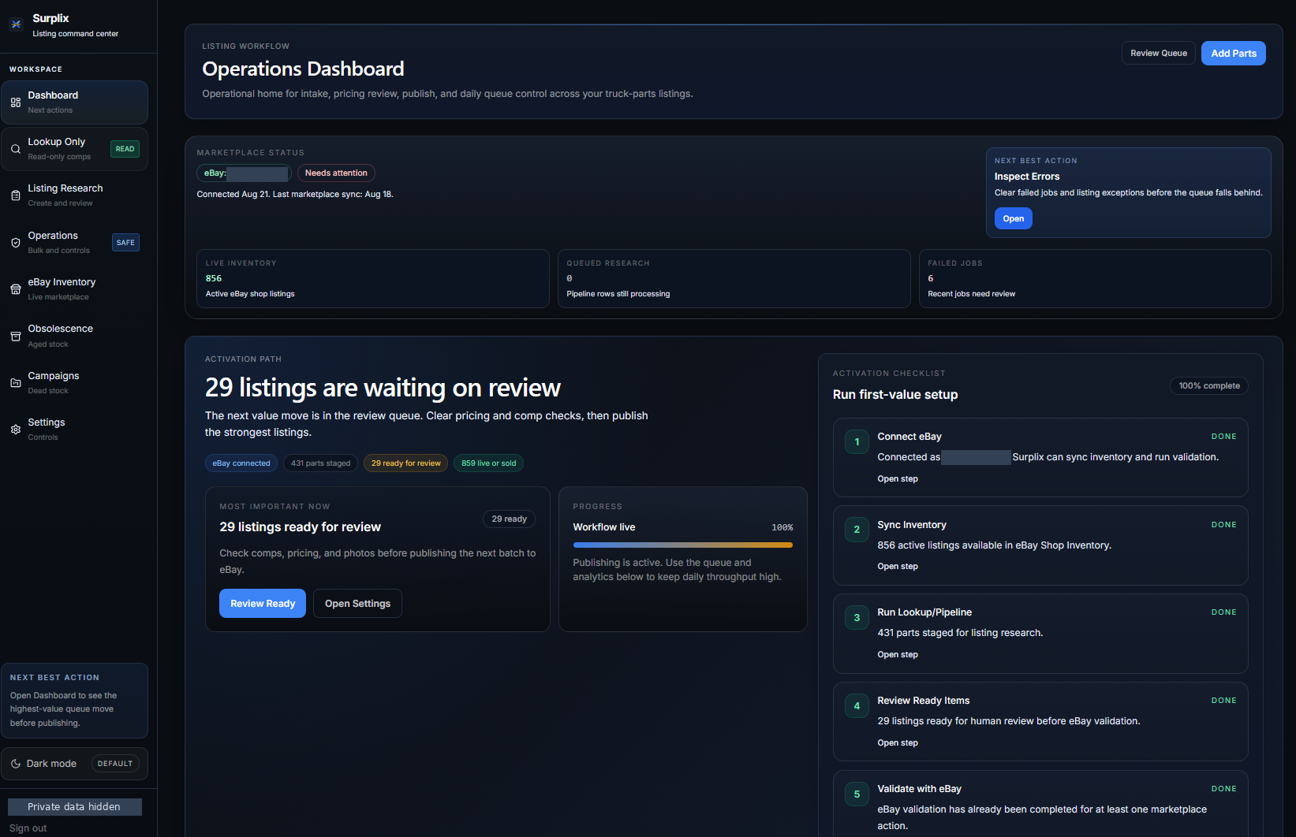Image resolution: width=1296 pixels, height=837 pixels.
Task: Open eBay Inventory in sidebar
Action: tap(74, 289)
